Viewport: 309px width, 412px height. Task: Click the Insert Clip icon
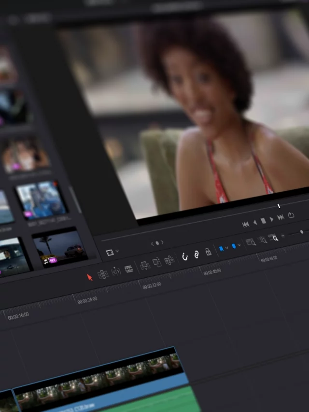pos(145,265)
